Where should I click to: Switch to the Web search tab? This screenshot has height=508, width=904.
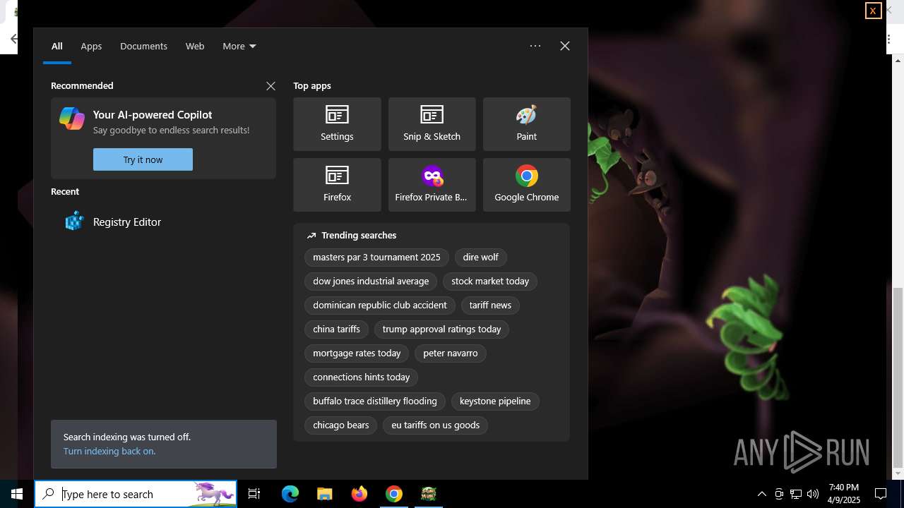pyautogui.click(x=195, y=46)
